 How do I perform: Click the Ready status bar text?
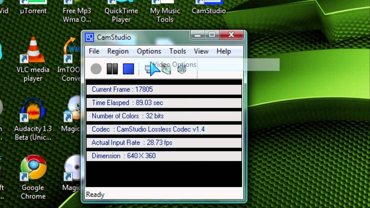[x=95, y=195]
